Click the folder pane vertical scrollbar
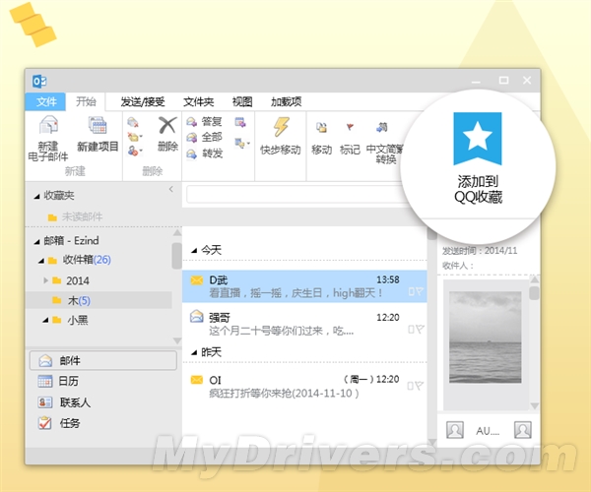This screenshot has height=492, width=591. [176, 256]
